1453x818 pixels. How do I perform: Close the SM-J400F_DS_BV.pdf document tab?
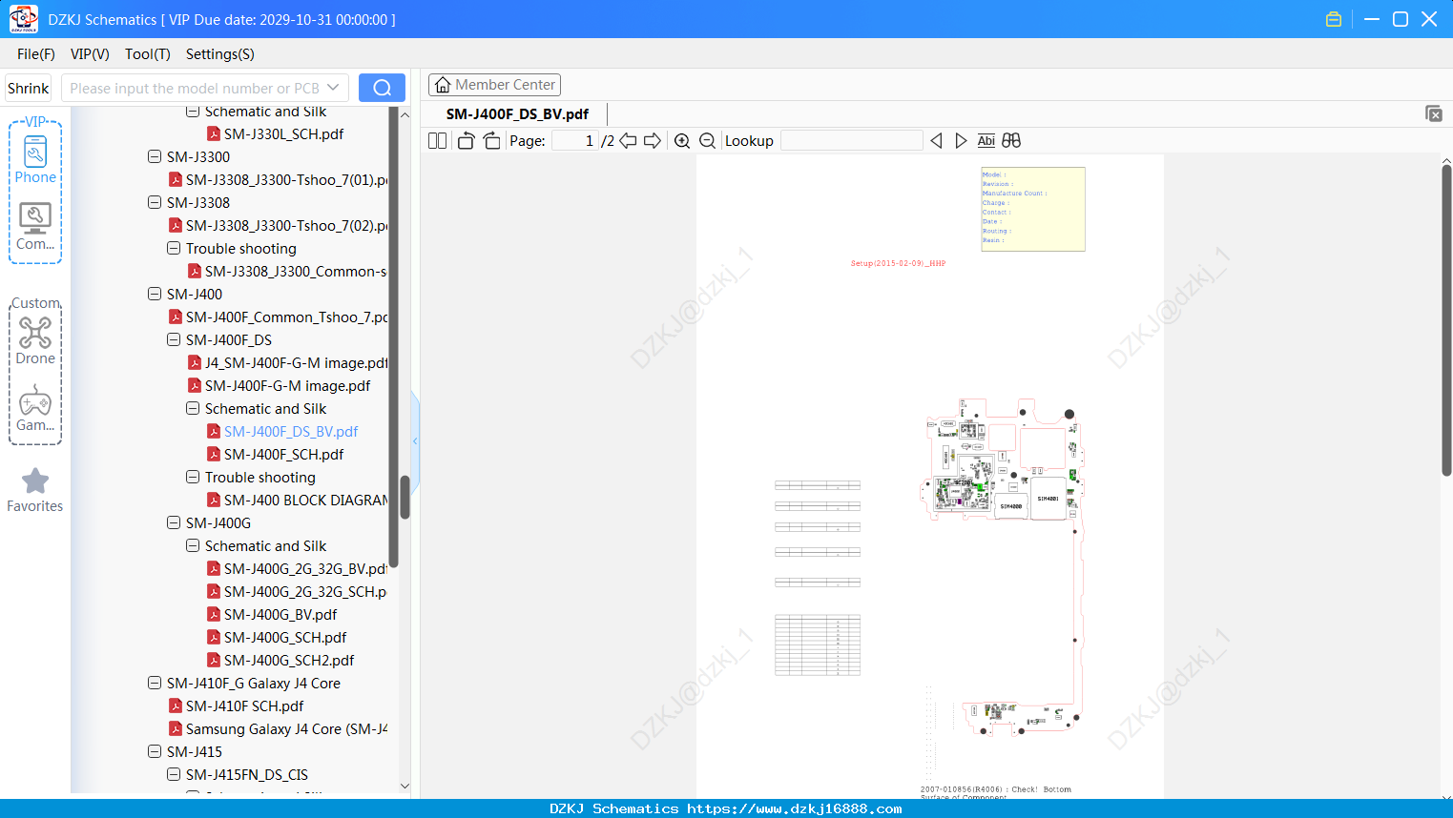(1433, 113)
